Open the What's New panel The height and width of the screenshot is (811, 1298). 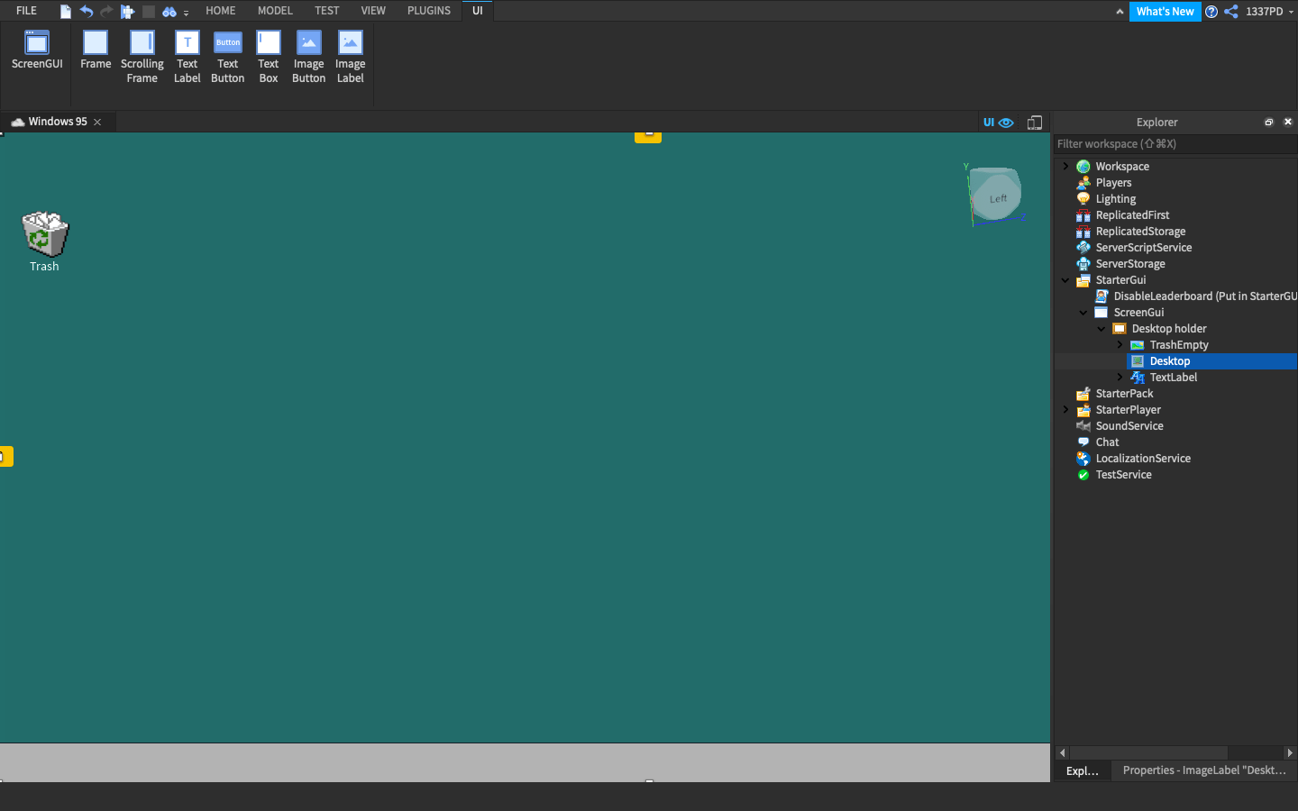coord(1165,11)
